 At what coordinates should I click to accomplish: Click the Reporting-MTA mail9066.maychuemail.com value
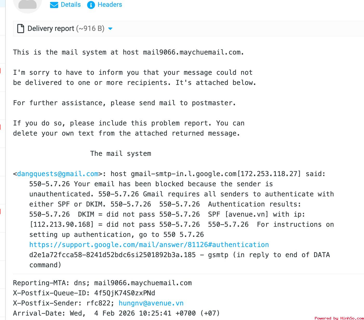tap(143, 283)
